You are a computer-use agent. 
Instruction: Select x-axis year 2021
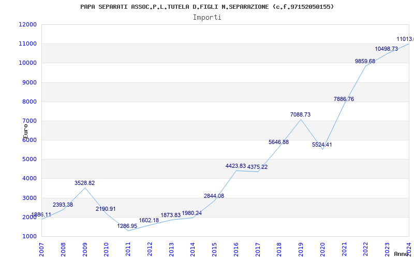[x=344, y=250]
